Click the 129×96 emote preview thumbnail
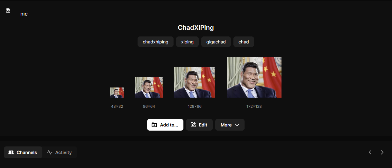Image resolution: width=392 pixels, height=168 pixels. (195, 82)
